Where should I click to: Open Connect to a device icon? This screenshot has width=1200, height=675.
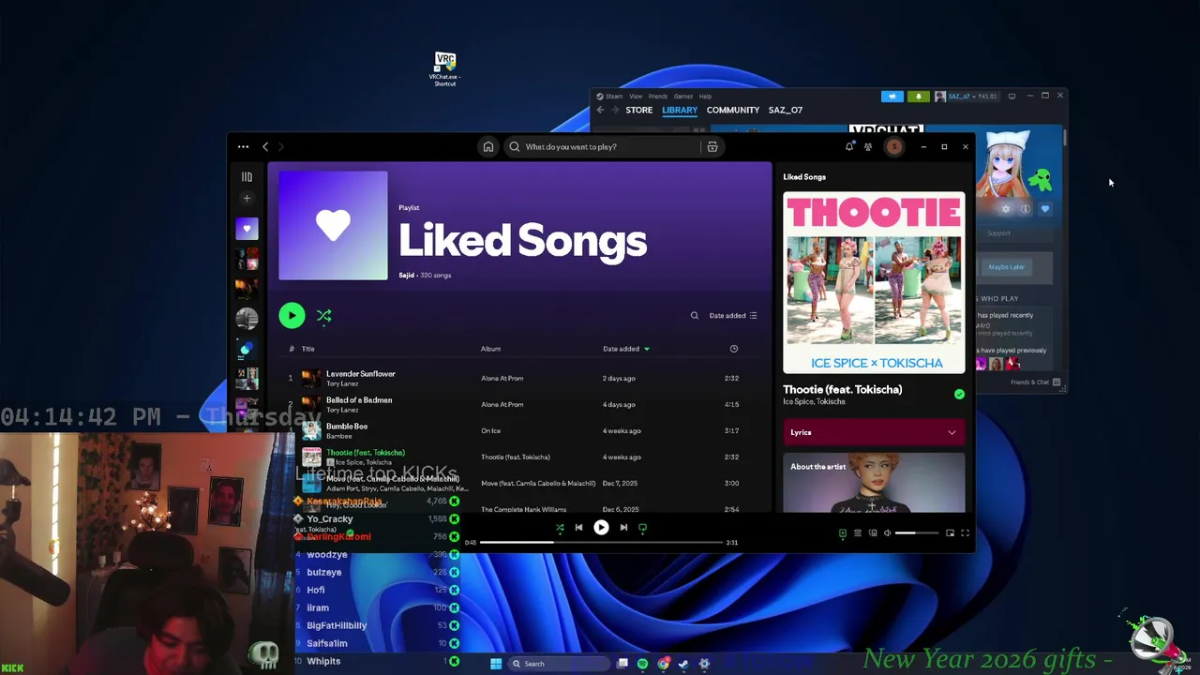pyautogui.click(x=872, y=532)
